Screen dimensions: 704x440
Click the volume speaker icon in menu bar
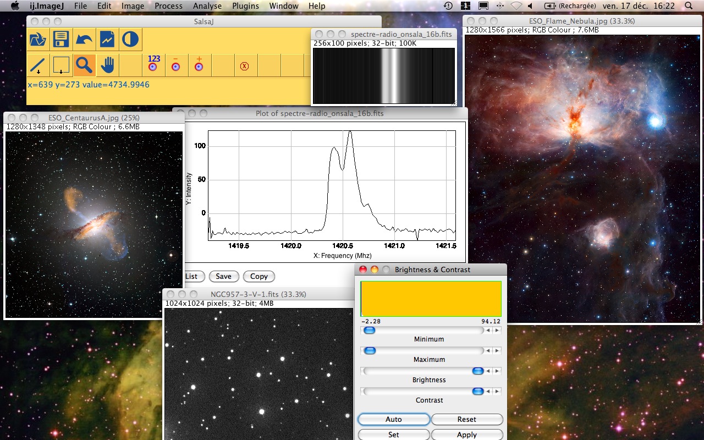[530, 5]
